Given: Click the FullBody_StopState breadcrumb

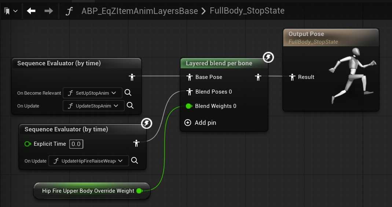Looking at the screenshot, I should click(247, 11).
